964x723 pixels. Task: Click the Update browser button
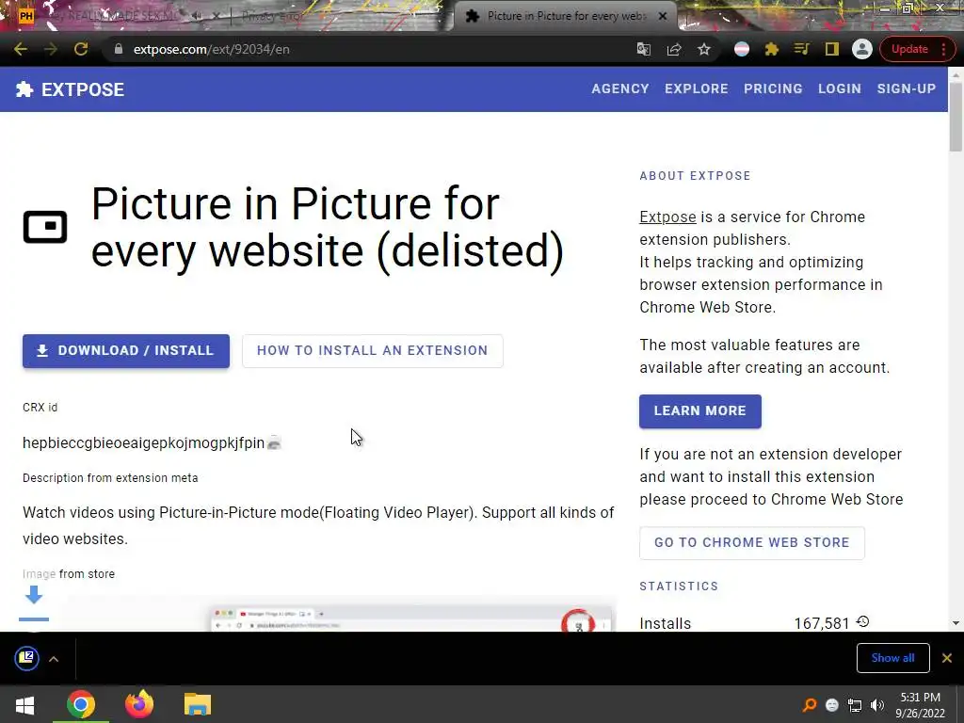click(x=908, y=49)
